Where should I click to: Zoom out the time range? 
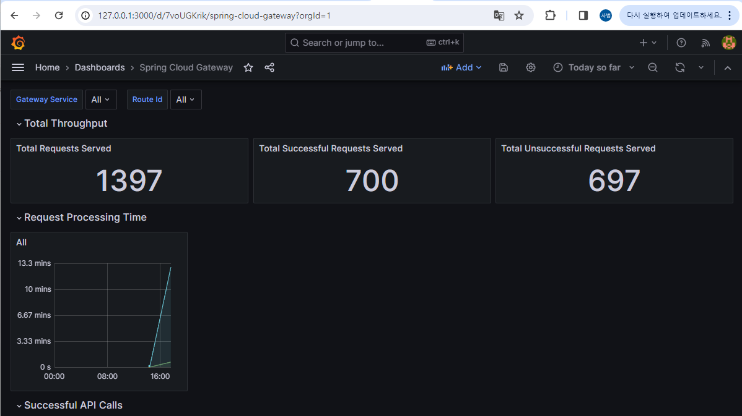pyautogui.click(x=653, y=67)
